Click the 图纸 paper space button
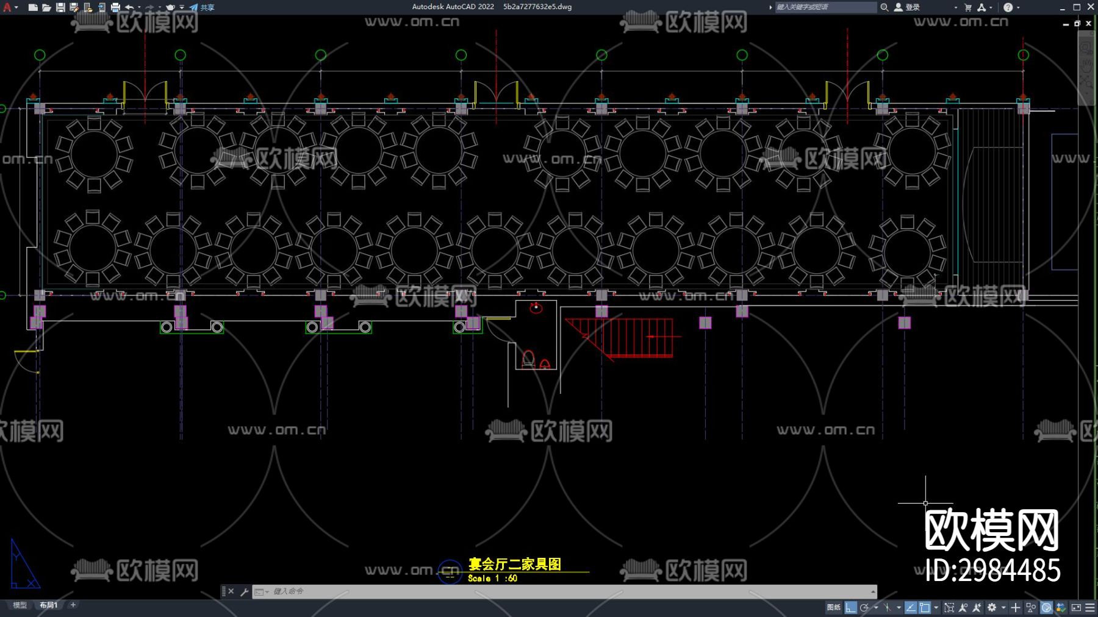 (833, 607)
